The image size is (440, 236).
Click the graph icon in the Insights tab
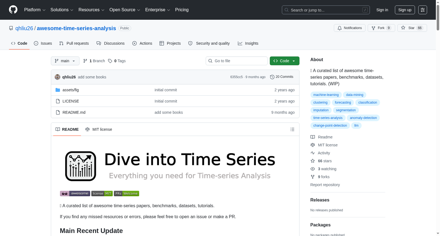240,43
